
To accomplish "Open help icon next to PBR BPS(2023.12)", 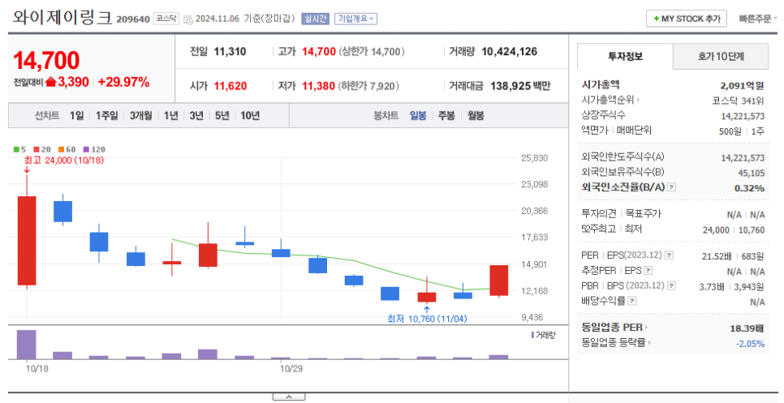I will pyautogui.click(x=671, y=286).
